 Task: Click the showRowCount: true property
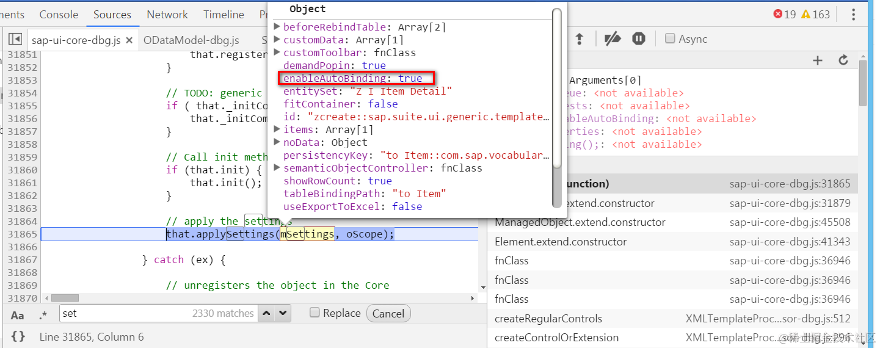click(337, 181)
